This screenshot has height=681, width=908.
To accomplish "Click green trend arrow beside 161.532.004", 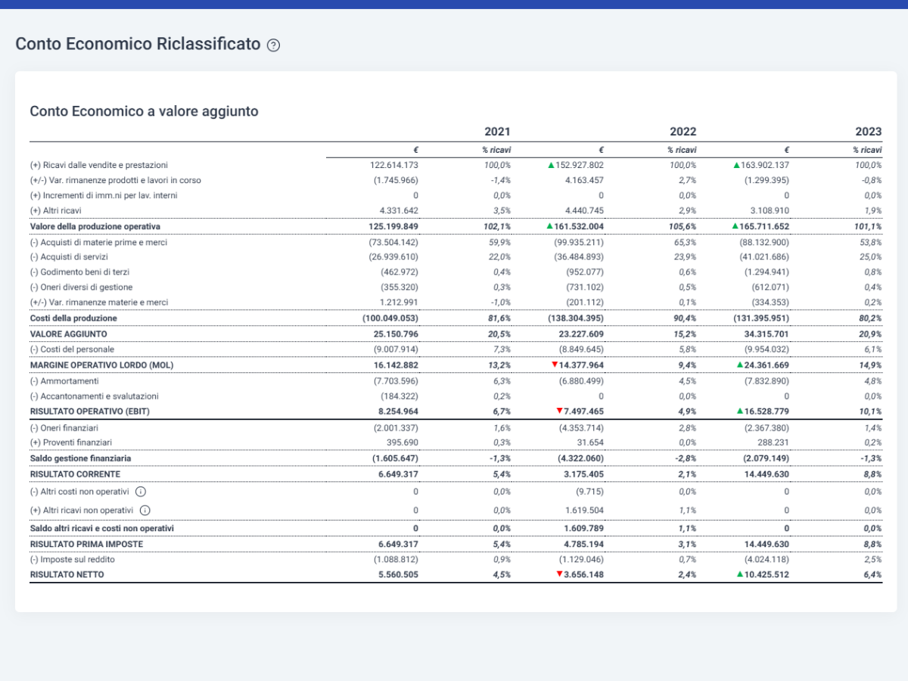I will point(549,226).
